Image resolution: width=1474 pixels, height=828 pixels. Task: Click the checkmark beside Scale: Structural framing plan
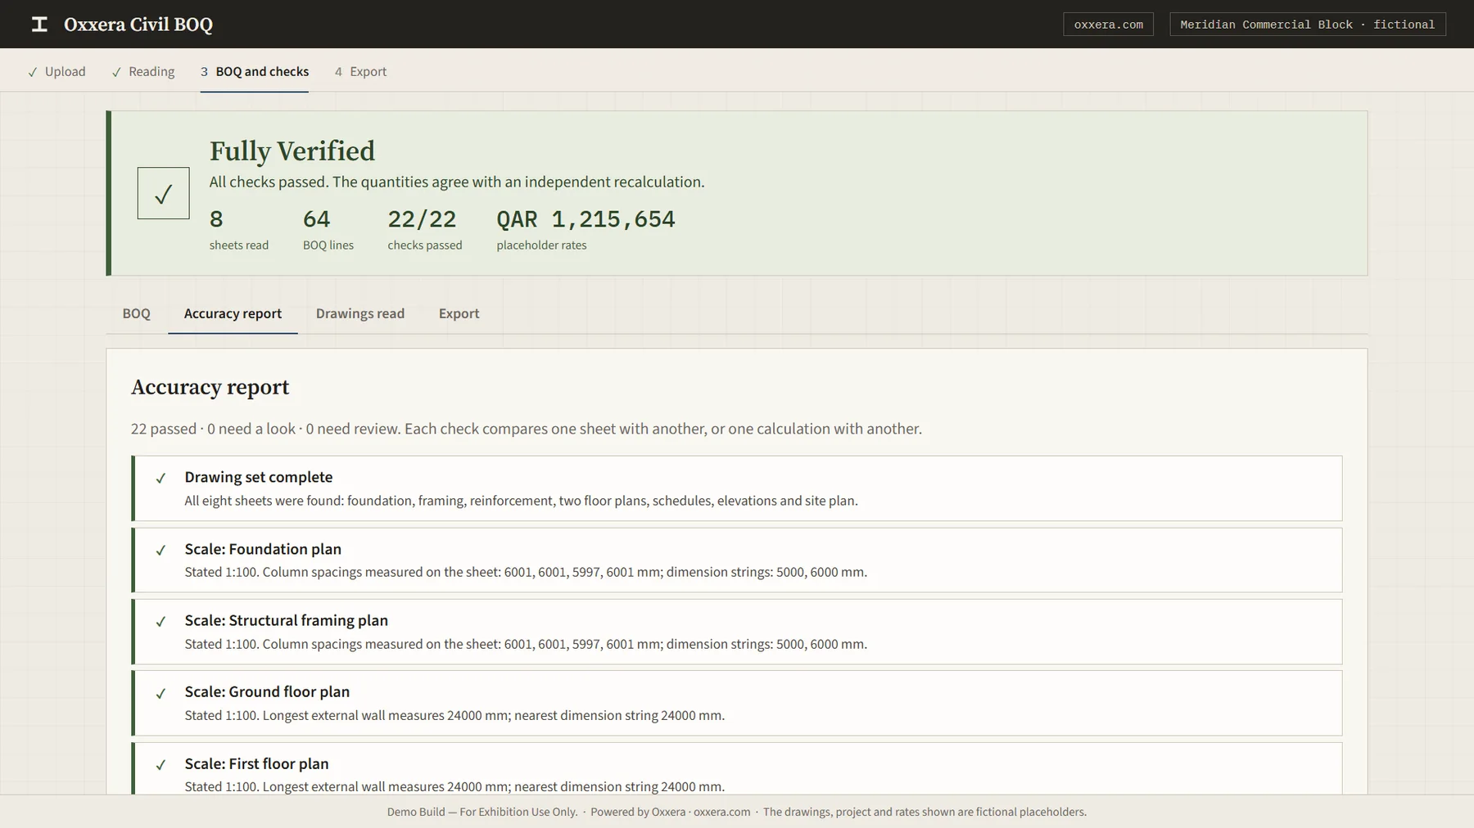tap(161, 622)
